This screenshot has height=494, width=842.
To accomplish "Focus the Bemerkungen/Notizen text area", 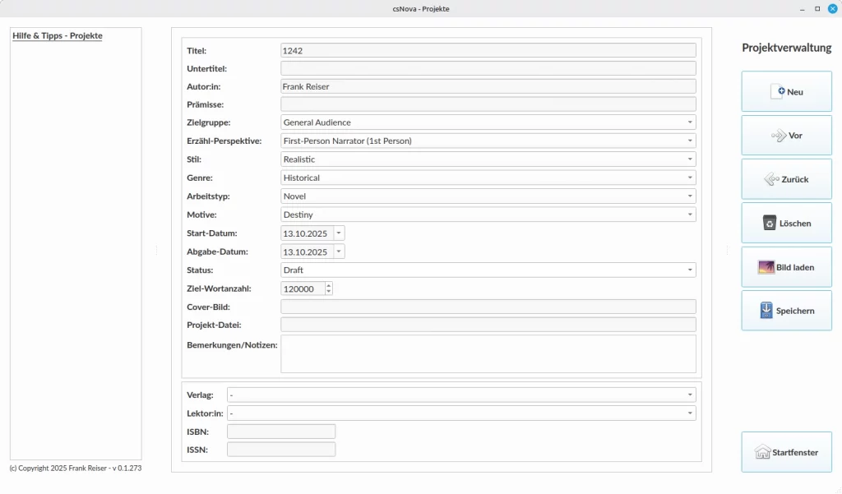I will click(488, 353).
